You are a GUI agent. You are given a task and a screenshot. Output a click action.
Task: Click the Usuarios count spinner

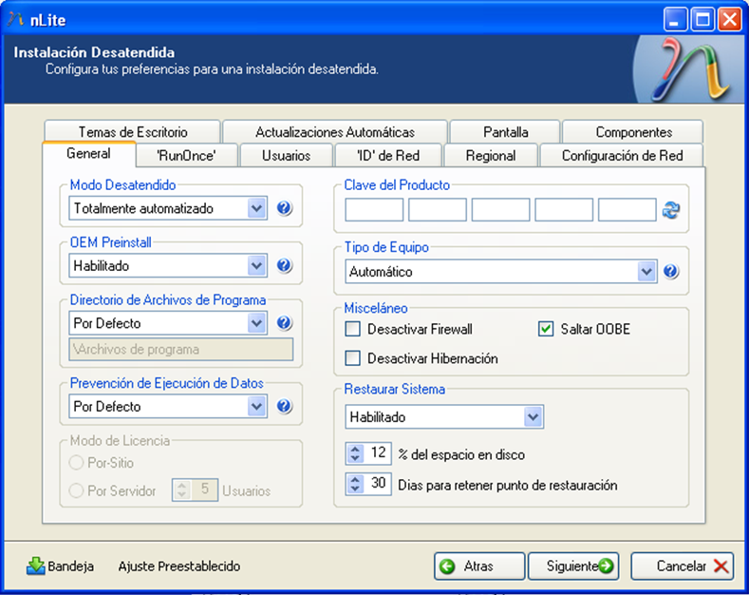[182, 489]
